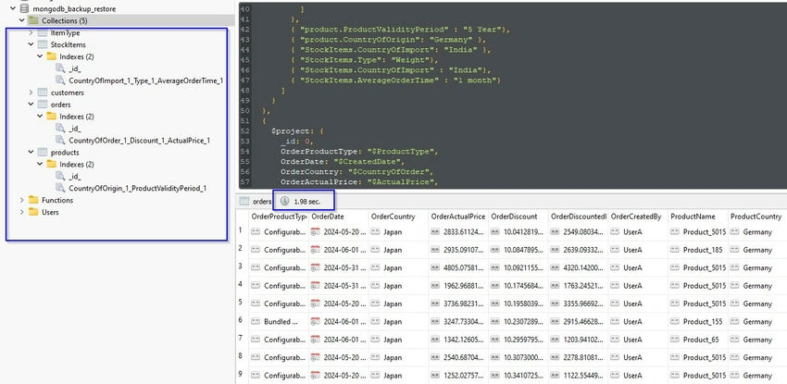Click the ProductCountry column header

(x=756, y=217)
